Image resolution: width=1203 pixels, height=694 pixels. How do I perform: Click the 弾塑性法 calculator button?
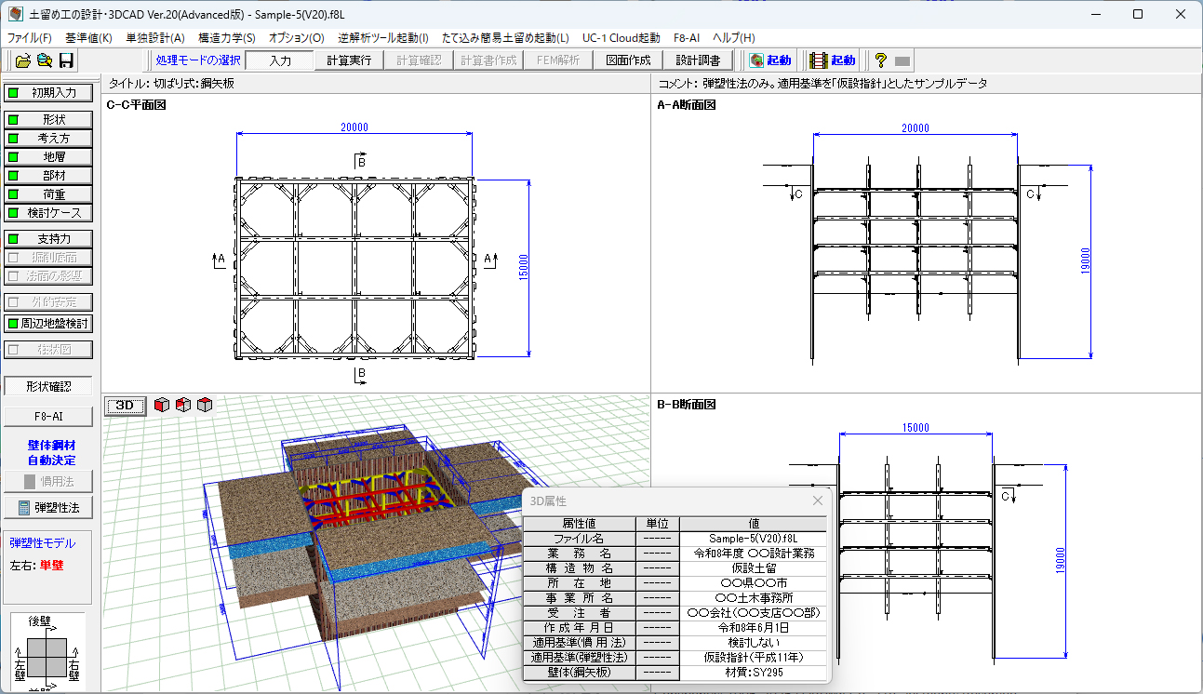point(48,507)
